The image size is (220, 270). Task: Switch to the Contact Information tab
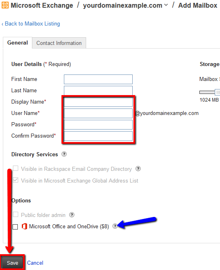59,43
